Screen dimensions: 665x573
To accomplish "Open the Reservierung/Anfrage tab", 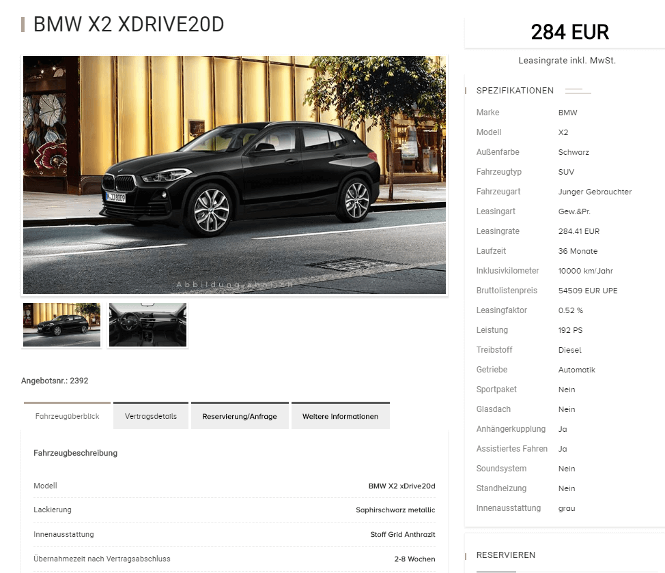I will click(x=240, y=415).
